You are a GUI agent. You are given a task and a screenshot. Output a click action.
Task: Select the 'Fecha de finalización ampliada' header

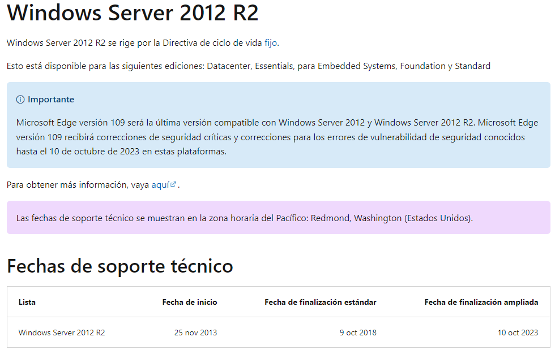tap(481, 302)
